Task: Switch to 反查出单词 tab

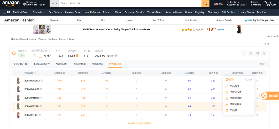Action: [x=97, y=64]
